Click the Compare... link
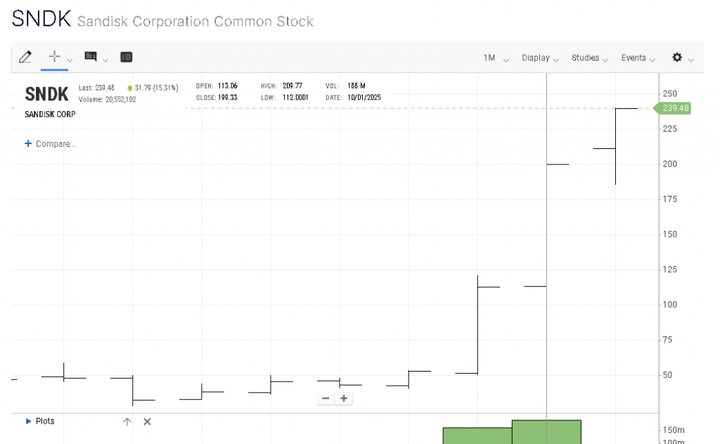Viewport: 720px width, 444px height. click(x=51, y=144)
